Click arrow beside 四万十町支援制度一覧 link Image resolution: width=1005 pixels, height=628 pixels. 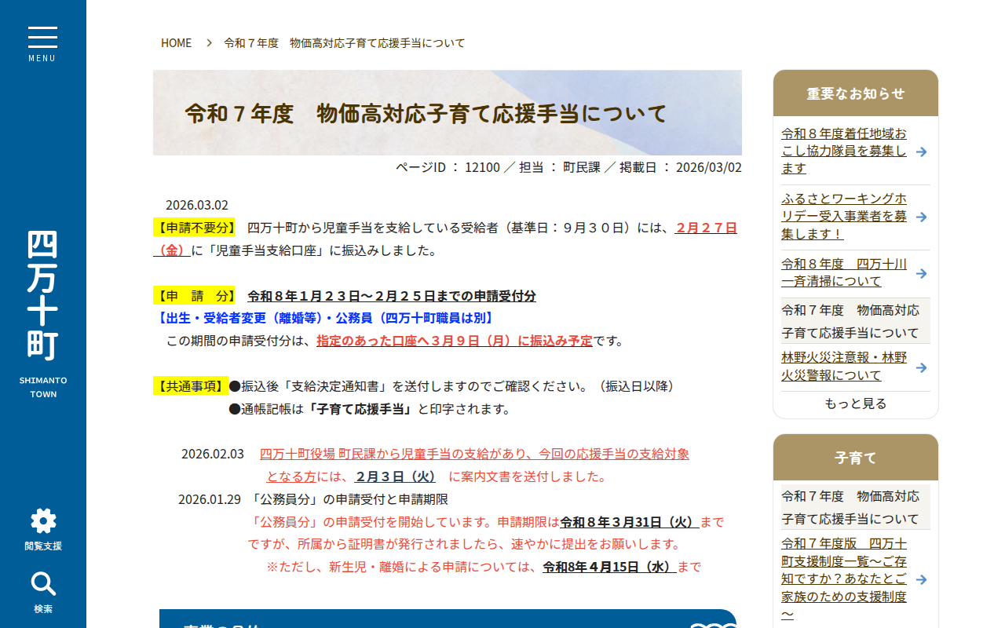[922, 579]
